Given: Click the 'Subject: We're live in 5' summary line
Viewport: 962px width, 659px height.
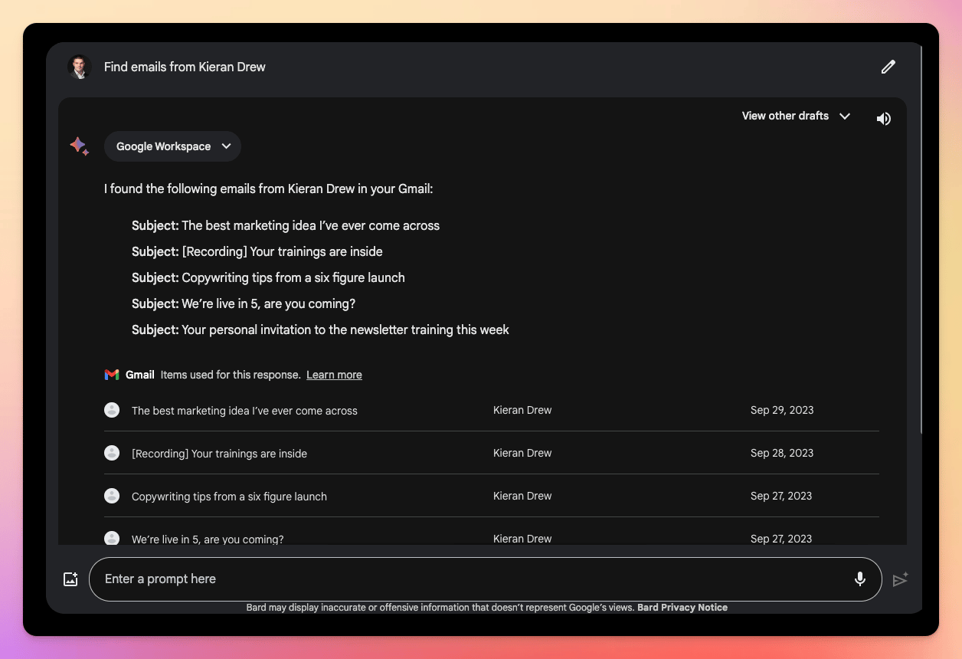Looking at the screenshot, I should pos(244,303).
